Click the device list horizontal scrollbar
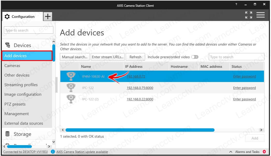Screen dimensions: 271x156 pyautogui.click(x=140, y=130)
